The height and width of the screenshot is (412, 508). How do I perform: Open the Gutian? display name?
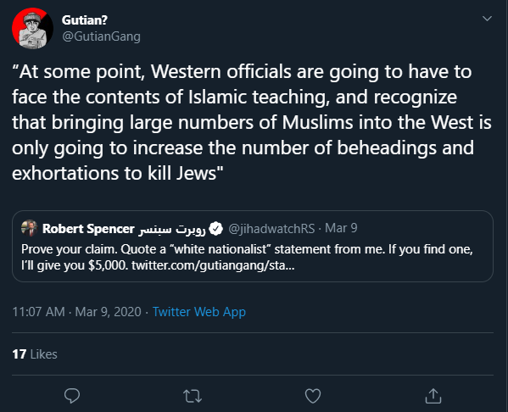click(x=85, y=20)
